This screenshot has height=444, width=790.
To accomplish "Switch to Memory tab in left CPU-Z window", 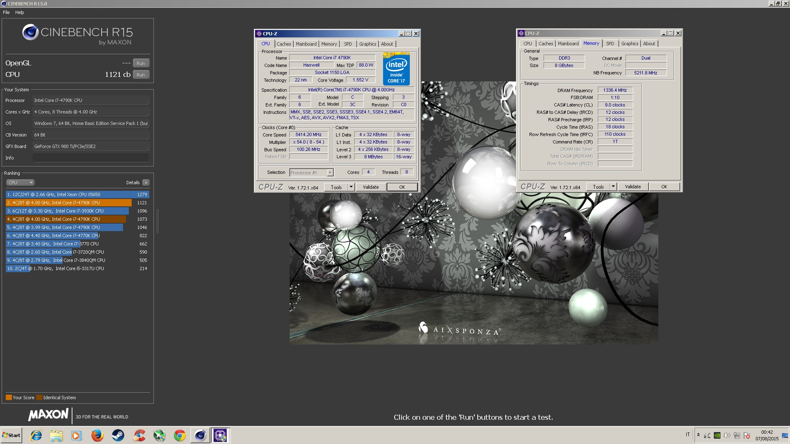I will tap(329, 44).
